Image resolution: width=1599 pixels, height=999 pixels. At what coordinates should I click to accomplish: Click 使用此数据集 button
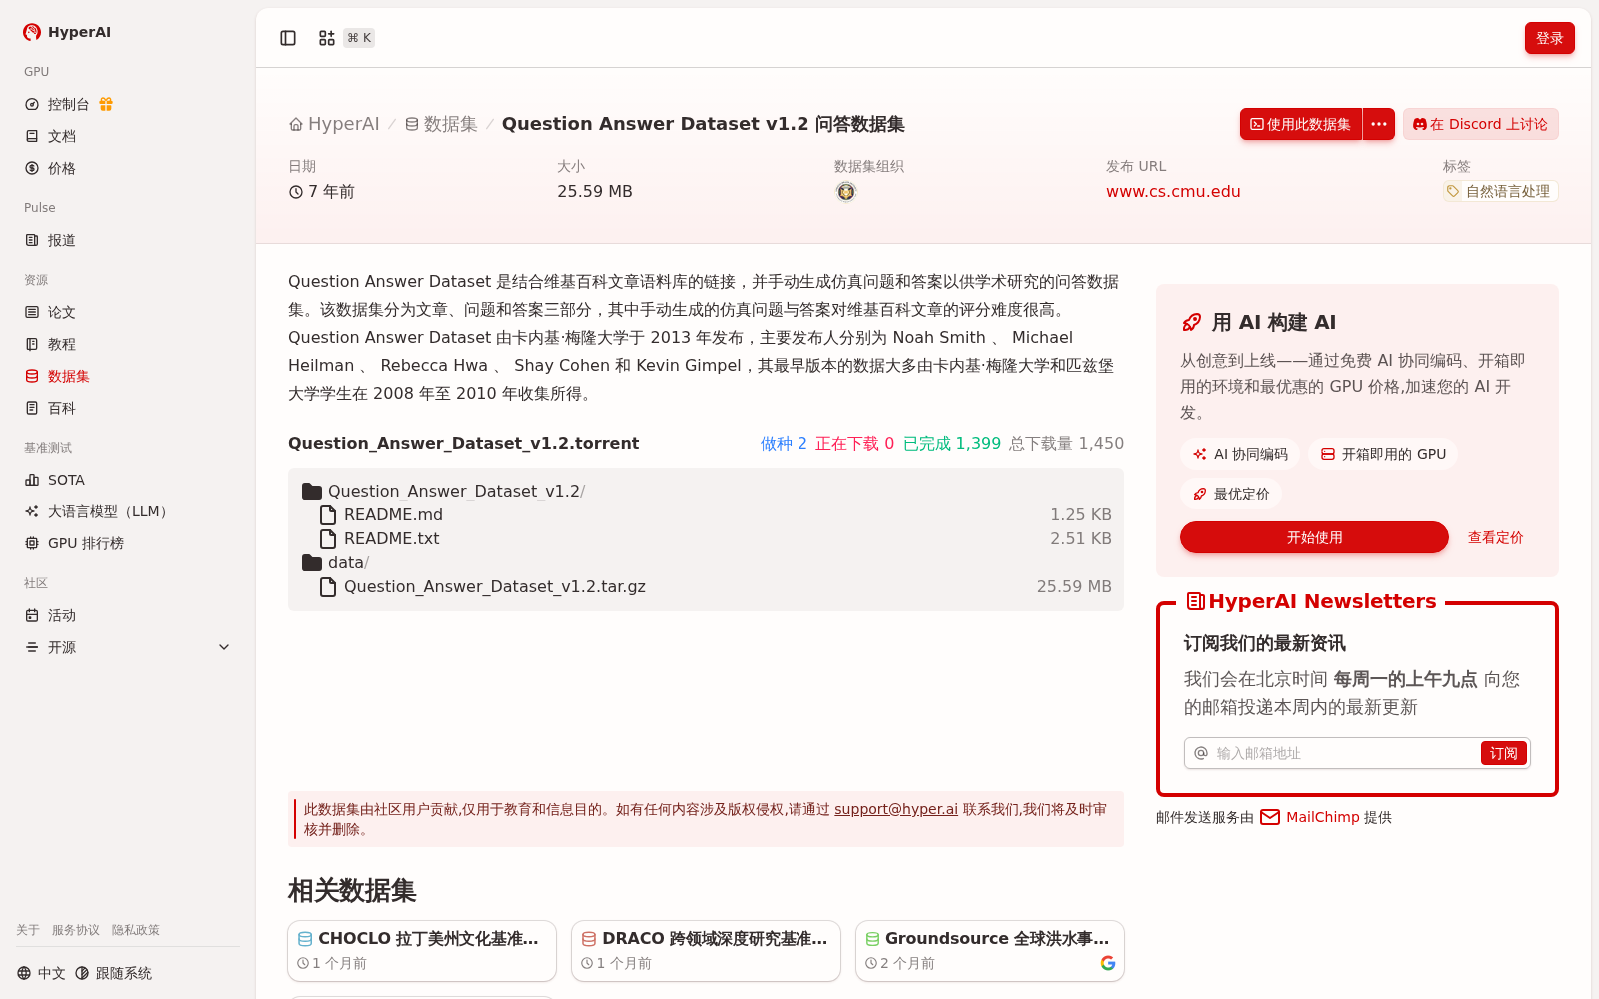click(x=1301, y=124)
